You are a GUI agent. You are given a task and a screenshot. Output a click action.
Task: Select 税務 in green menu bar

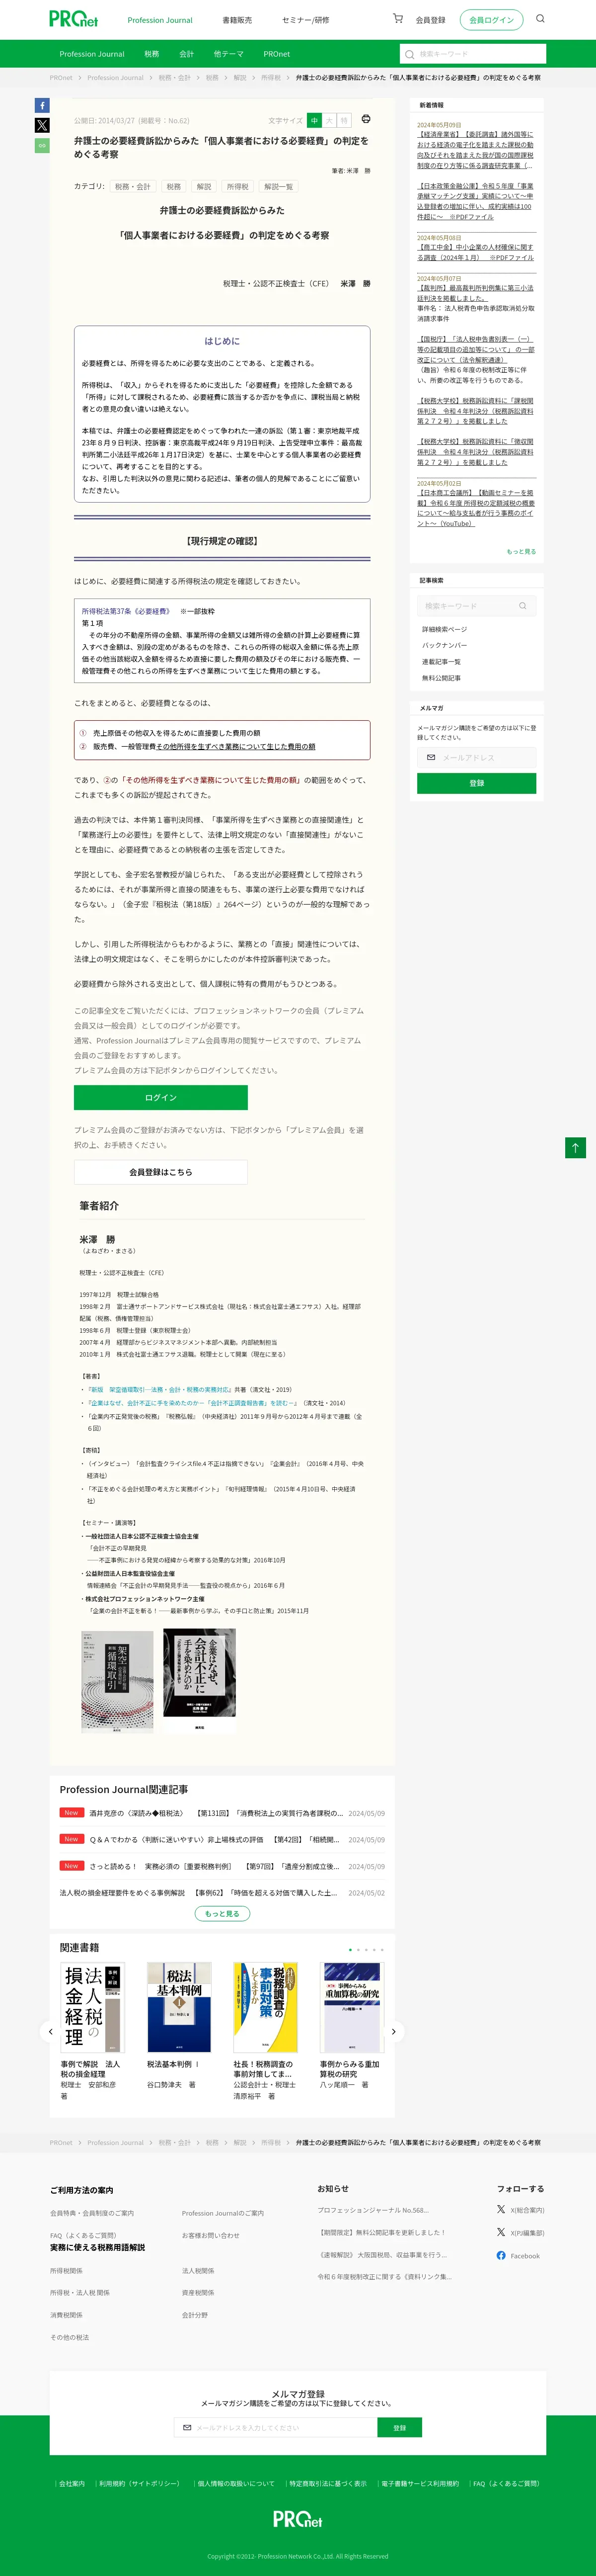click(152, 54)
